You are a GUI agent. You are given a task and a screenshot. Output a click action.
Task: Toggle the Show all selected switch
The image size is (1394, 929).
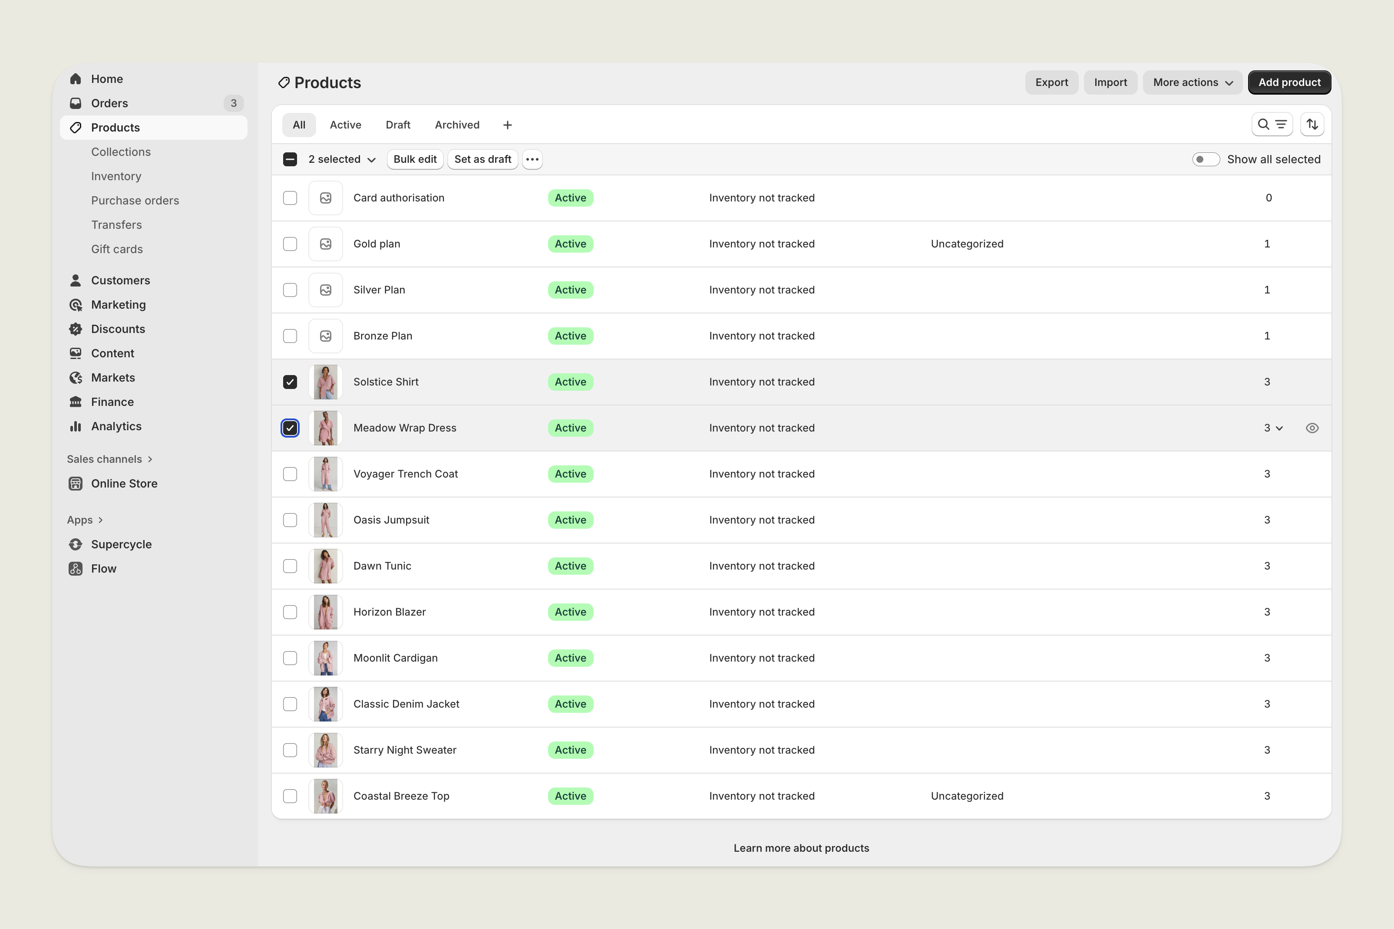[1206, 159]
